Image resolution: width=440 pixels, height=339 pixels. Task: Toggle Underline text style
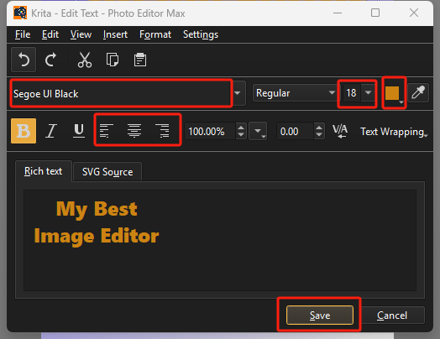click(x=79, y=131)
